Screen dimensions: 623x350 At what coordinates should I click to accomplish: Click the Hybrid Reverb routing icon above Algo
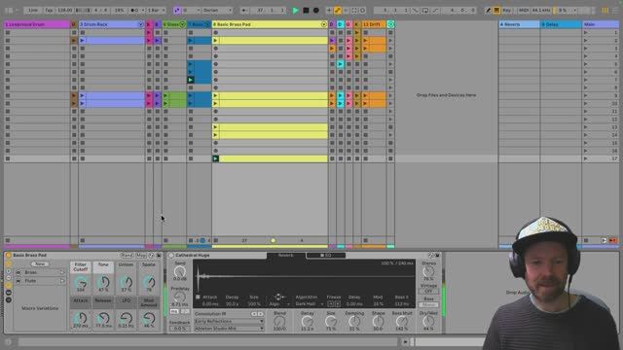point(278,297)
